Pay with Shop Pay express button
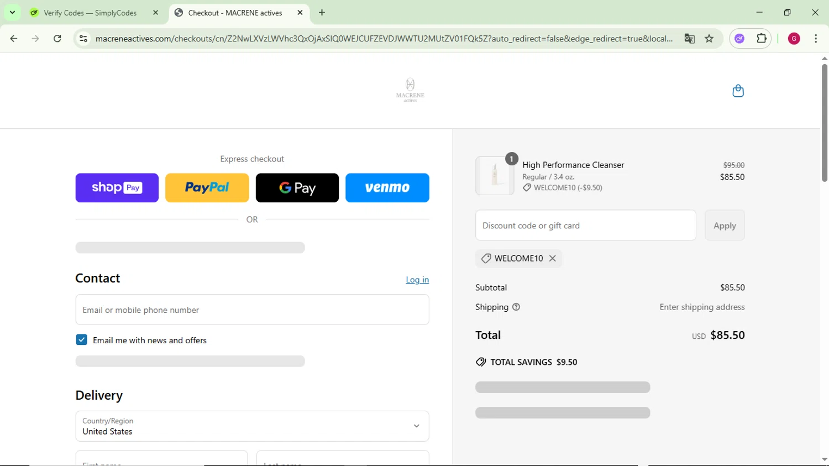 (117, 188)
